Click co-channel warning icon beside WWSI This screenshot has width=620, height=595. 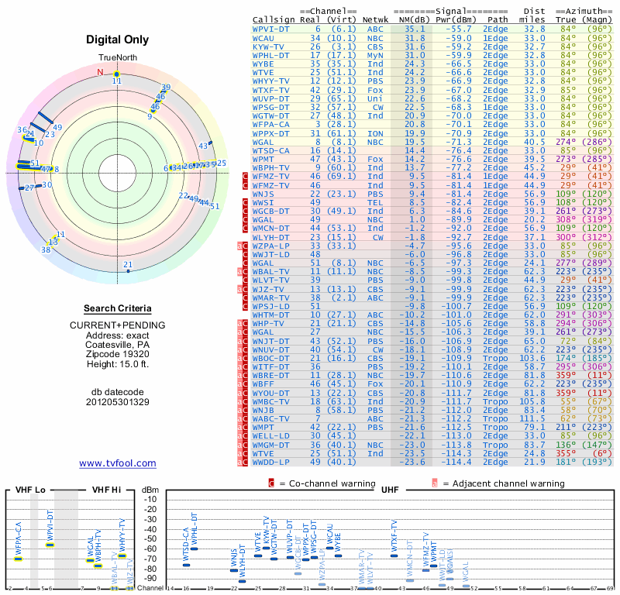tap(245, 202)
